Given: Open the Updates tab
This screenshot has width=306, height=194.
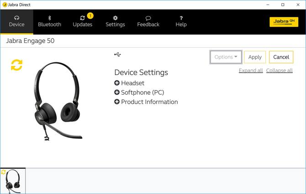Looking at the screenshot, I should 82,22.
